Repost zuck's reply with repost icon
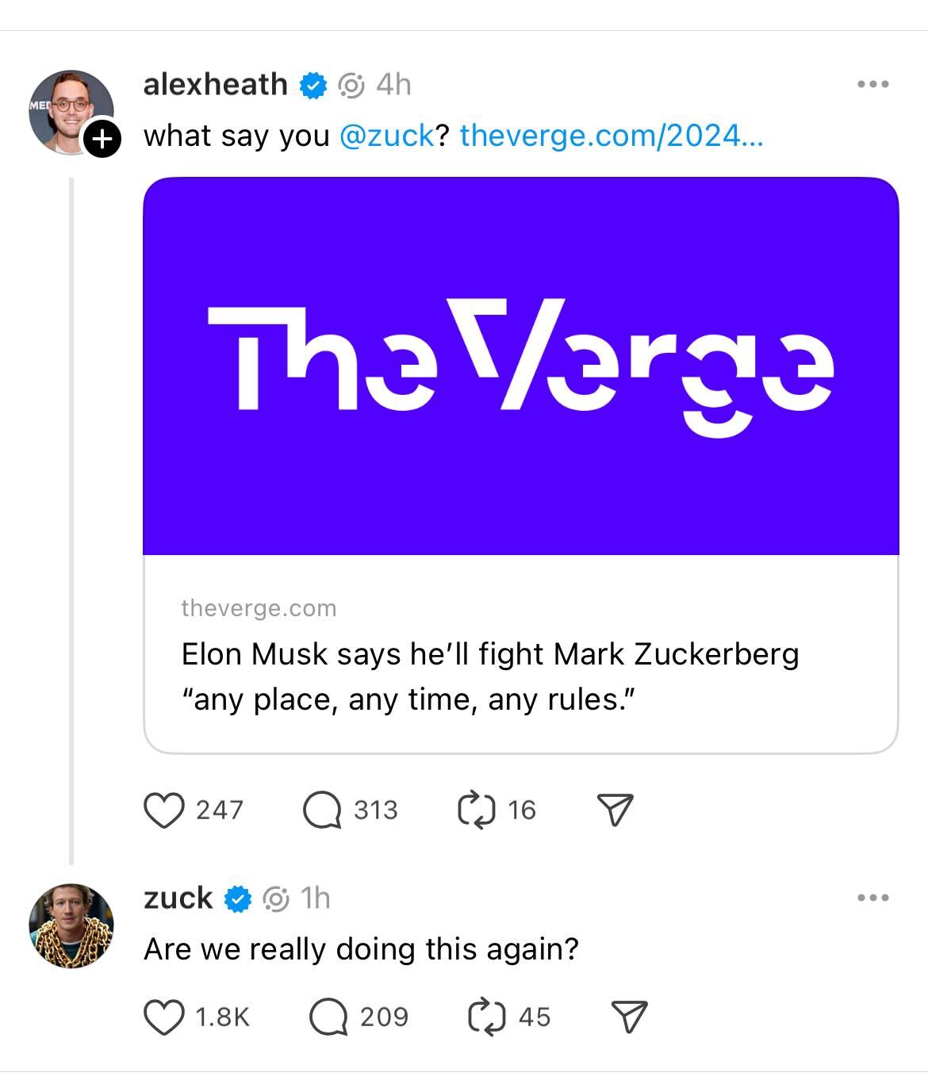Image resolution: width=928 pixels, height=1084 pixels. [x=487, y=1017]
